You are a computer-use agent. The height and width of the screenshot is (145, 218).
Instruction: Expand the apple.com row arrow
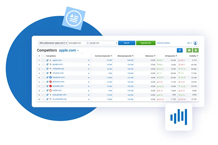89,60
